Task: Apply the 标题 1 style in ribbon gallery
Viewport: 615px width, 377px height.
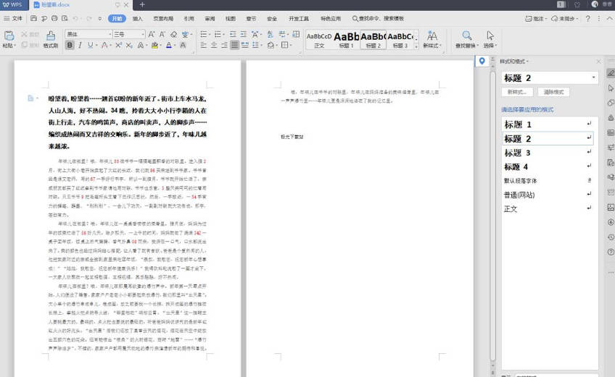Action: pos(347,40)
